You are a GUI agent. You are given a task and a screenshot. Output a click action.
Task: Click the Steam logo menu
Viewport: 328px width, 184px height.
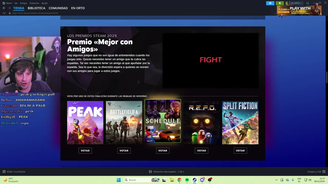(x=4, y=3)
